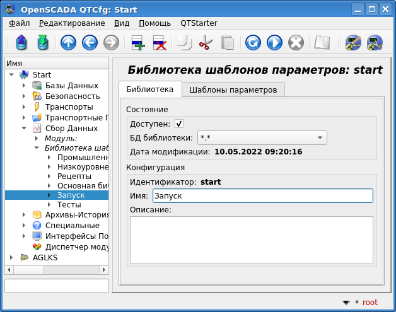Viewport: 396px width, 312px height.
Task: Open the Вид menu
Action: coord(122,23)
